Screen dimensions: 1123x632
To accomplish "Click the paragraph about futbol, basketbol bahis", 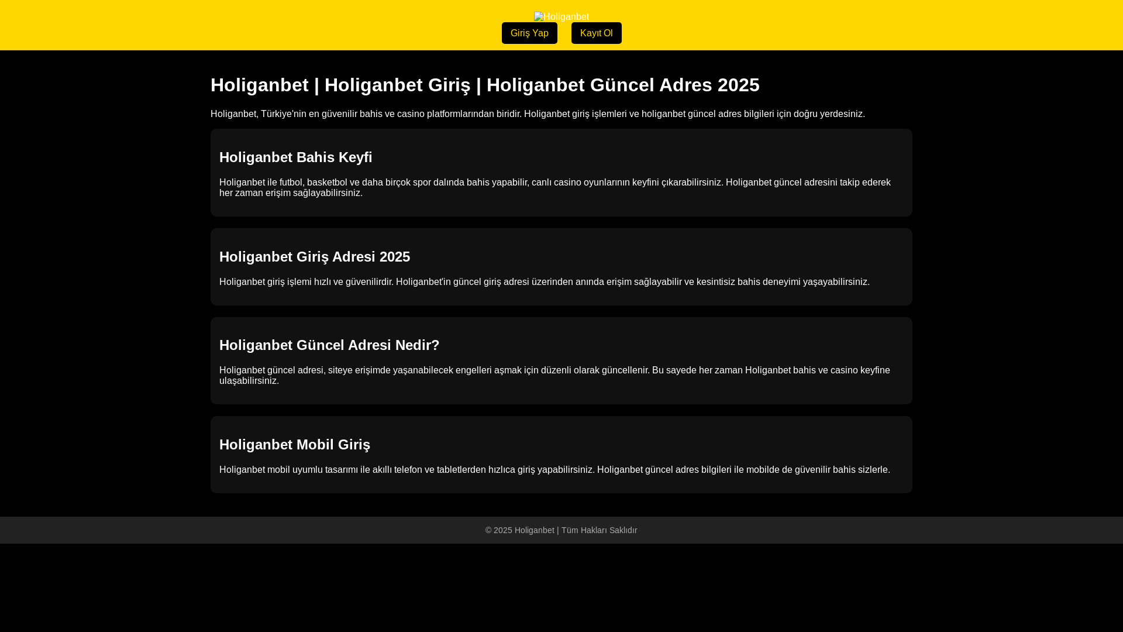I will pyautogui.click(x=555, y=188).
